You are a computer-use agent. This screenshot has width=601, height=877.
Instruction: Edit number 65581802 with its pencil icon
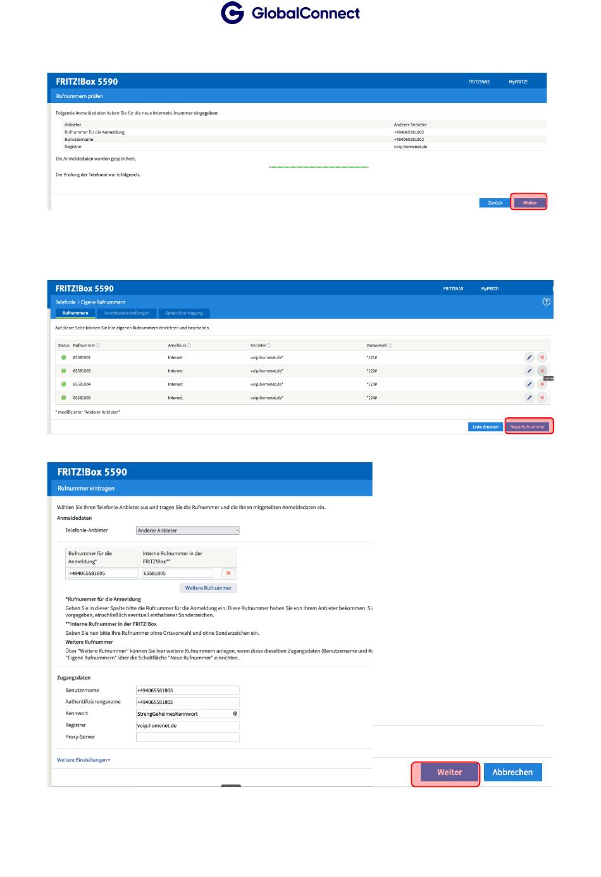point(530,357)
